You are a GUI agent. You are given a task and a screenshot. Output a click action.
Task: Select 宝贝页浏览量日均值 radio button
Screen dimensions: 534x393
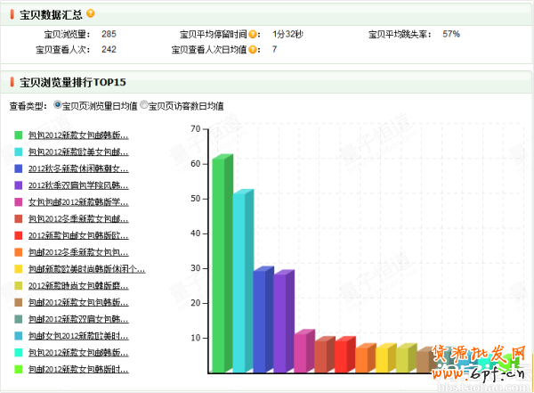coord(59,105)
